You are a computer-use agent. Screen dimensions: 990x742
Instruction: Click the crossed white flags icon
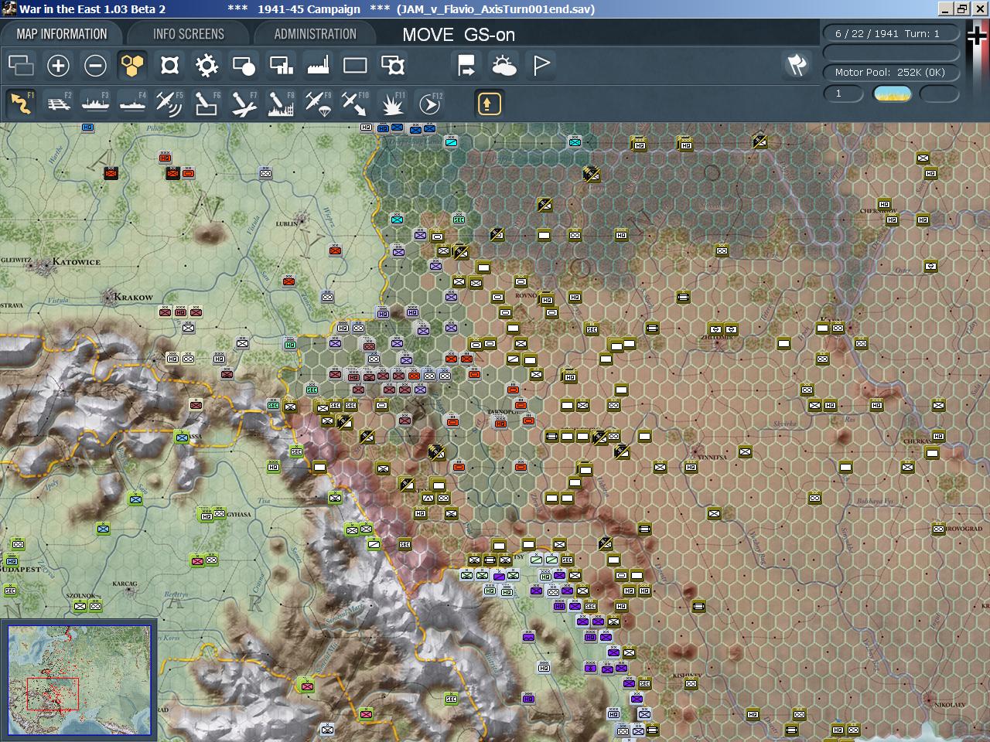coord(797,65)
